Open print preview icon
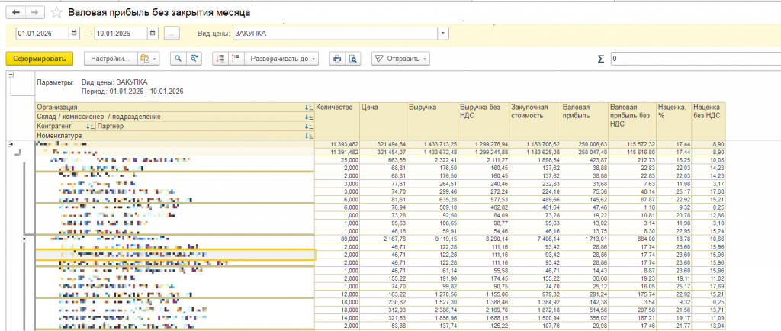 353,59
